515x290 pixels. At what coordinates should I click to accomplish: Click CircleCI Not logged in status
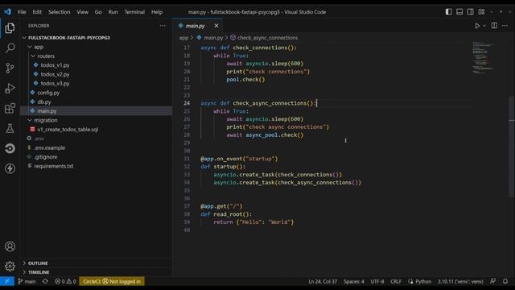point(112,281)
